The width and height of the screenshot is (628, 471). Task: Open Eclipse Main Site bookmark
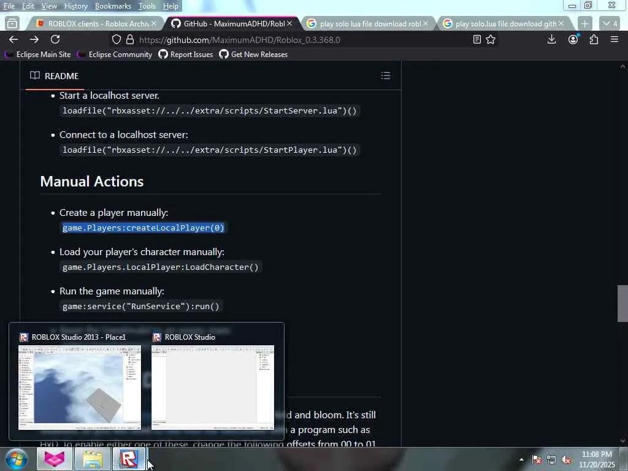[37, 55]
